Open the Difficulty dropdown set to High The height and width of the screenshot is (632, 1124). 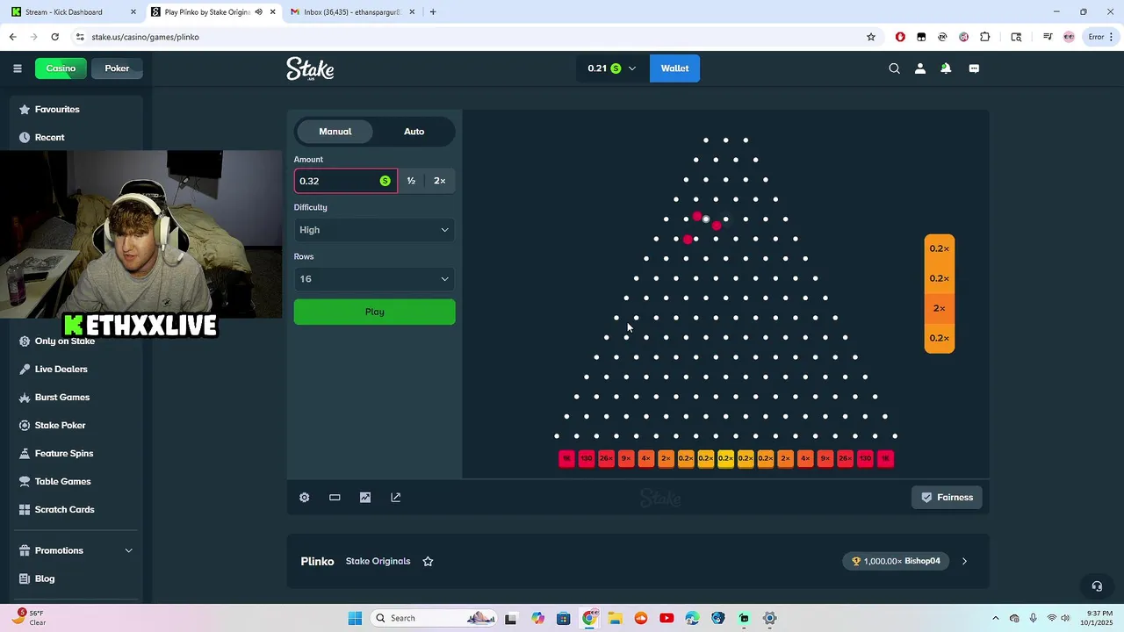(374, 230)
